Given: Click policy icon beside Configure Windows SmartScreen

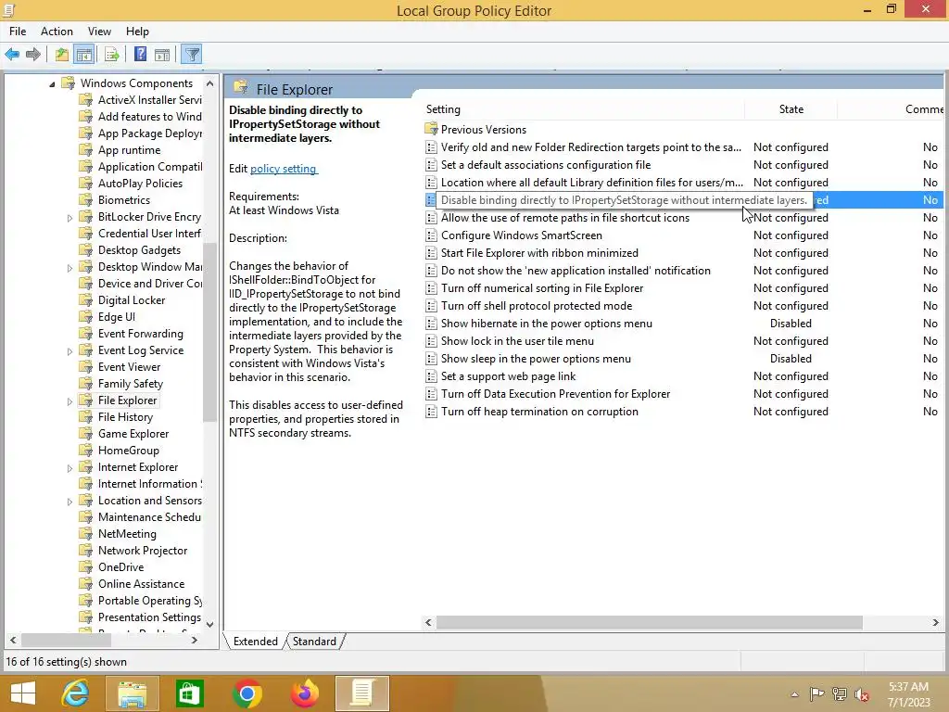Looking at the screenshot, I should pos(431,235).
